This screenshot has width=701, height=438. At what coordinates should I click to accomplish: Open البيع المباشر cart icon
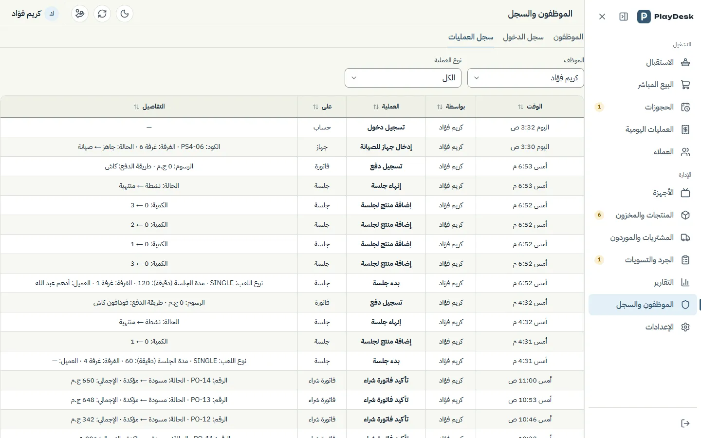[x=685, y=85]
